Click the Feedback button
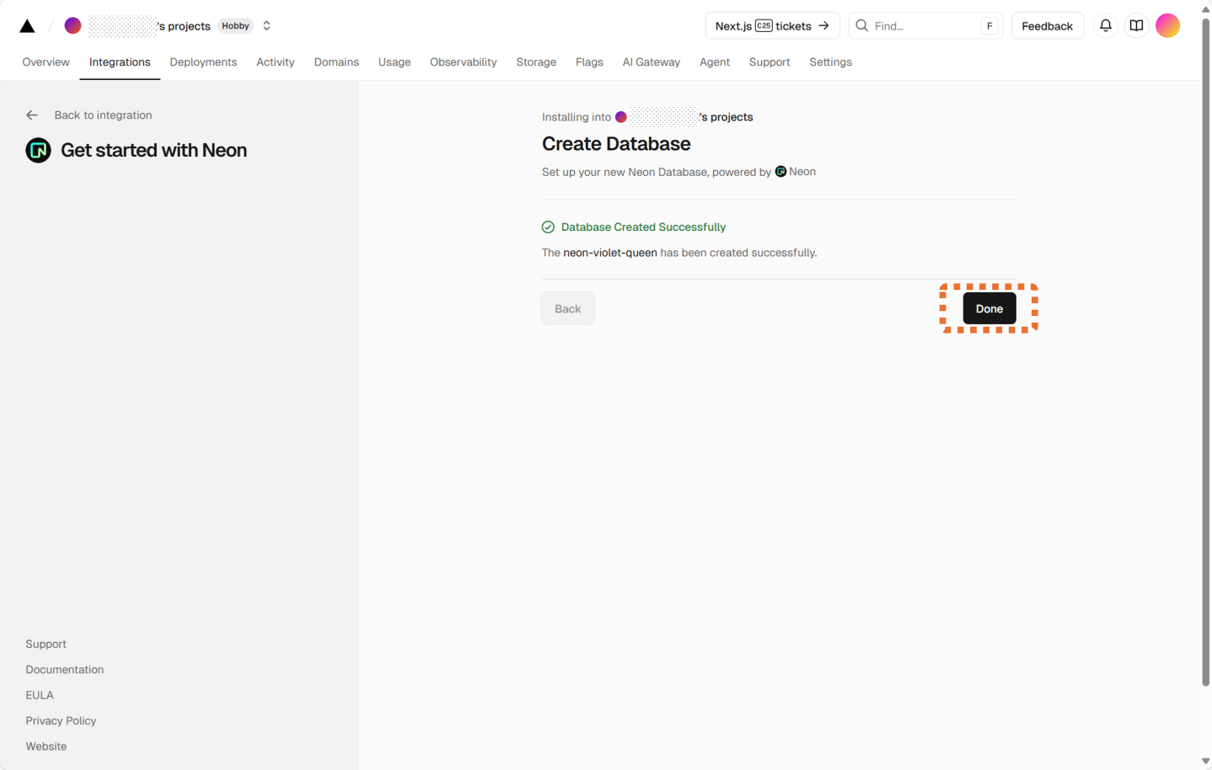 tap(1047, 26)
